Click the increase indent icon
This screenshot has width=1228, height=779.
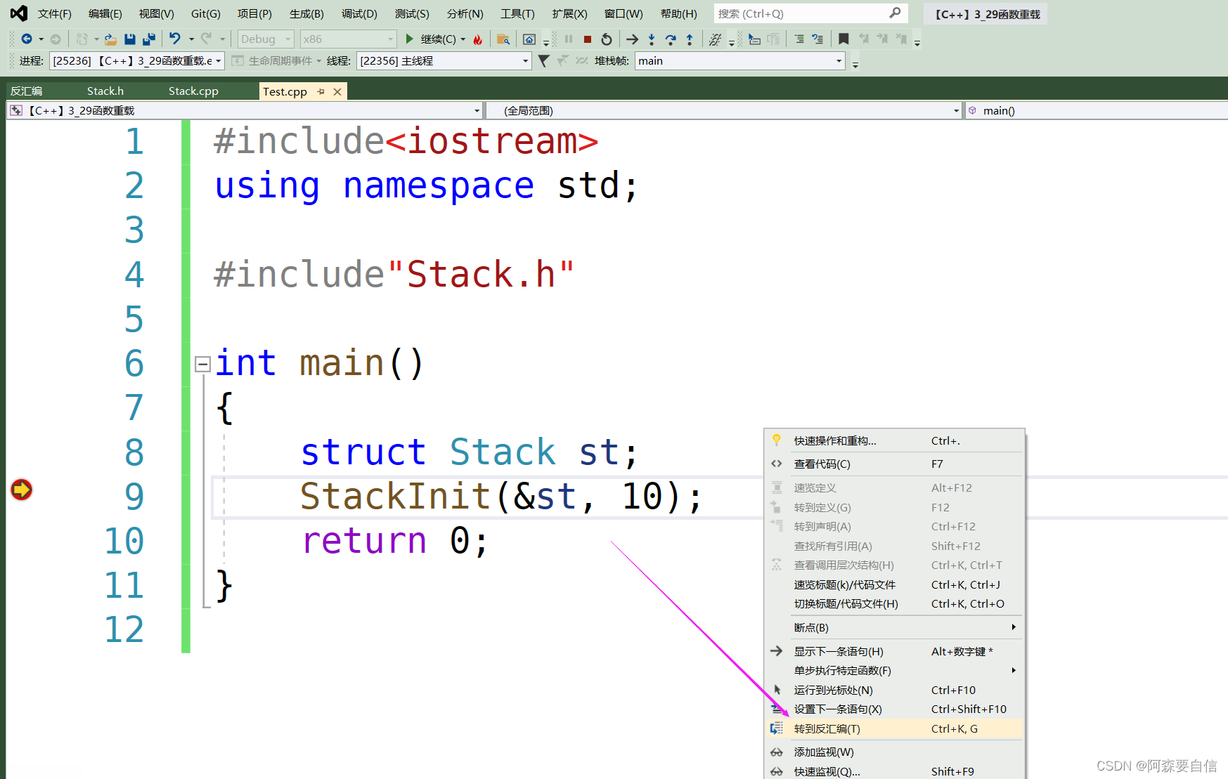tap(799, 39)
